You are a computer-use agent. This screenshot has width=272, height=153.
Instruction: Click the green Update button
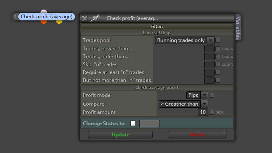[x=120, y=135]
